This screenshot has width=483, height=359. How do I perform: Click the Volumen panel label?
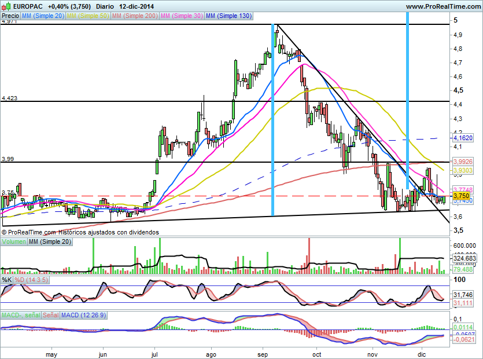[14, 241]
